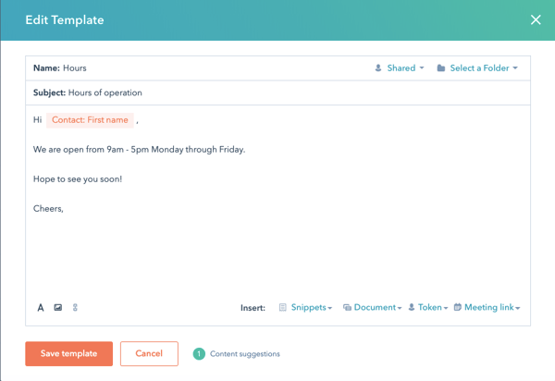Open the Shared visibility dropdown
Screen dimensions: 555x381
(x=400, y=68)
